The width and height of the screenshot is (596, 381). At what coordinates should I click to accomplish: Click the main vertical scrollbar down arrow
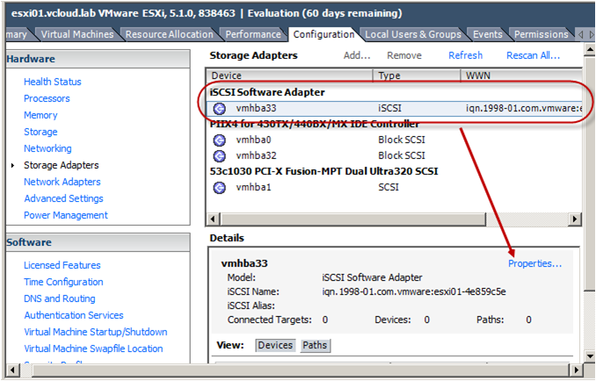tap(590, 356)
